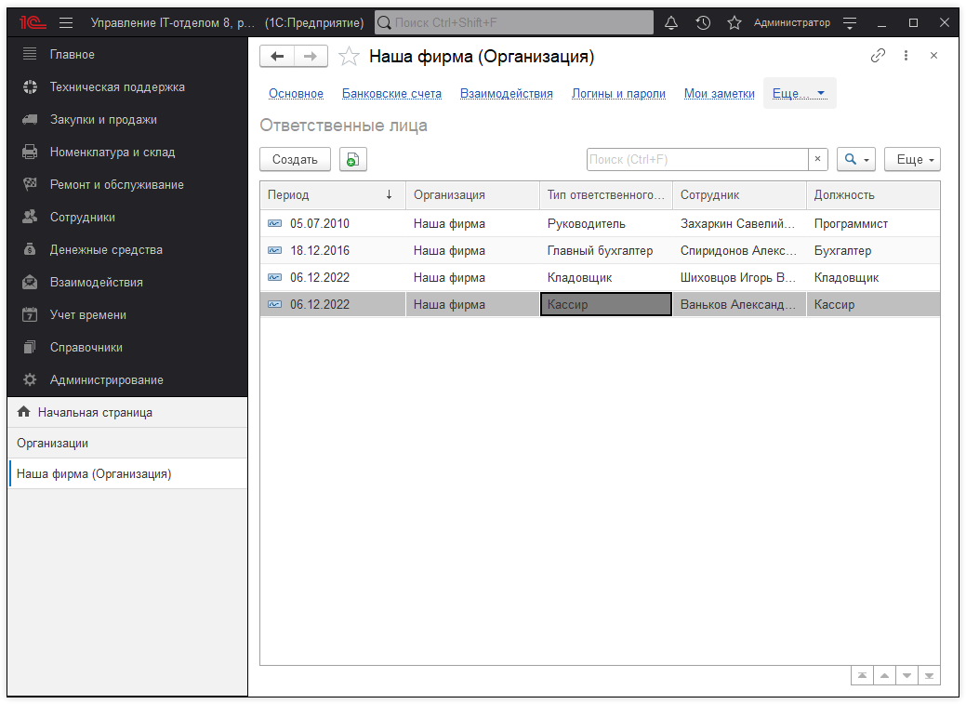Click the notifications bell icon

pos(671,22)
